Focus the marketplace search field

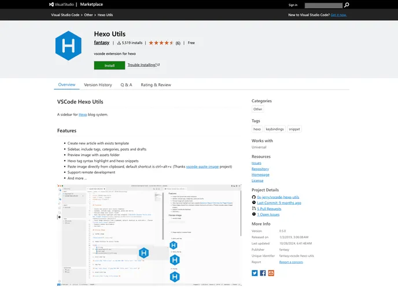pyautogui.click(x=323, y=5)
